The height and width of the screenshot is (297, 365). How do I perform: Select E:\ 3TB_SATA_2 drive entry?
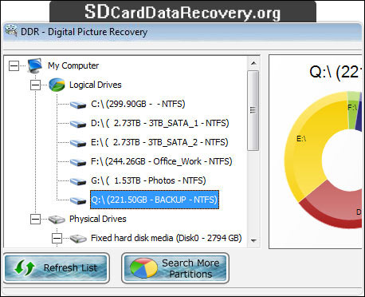(x=159, y=142)
